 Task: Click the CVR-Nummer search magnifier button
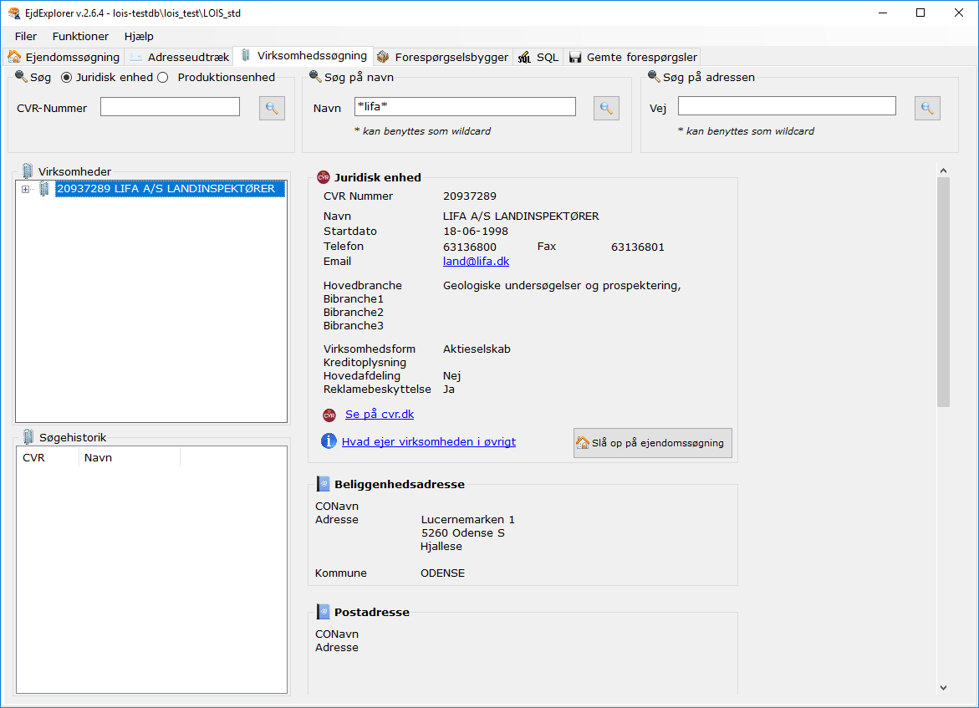tap(272, 108)
